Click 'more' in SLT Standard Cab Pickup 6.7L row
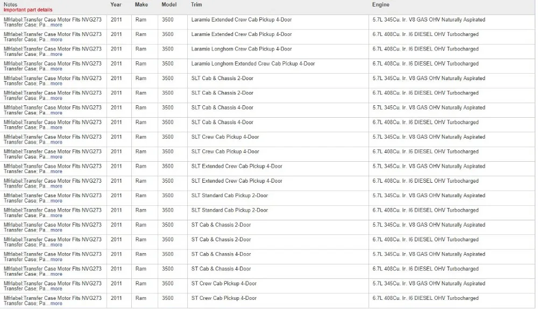Viewport: 538px width, 309px height. (56, 215)
